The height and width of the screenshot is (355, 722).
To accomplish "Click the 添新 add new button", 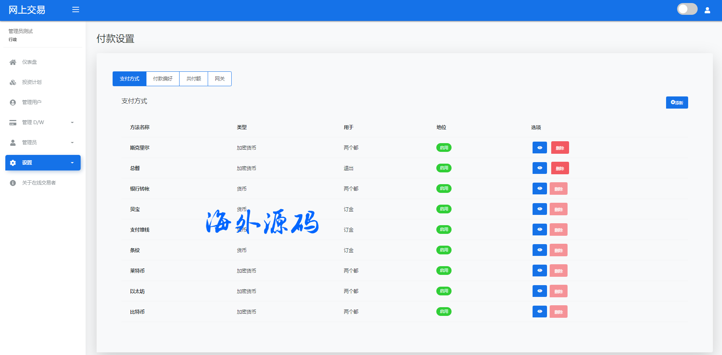I will click(677, 103).
